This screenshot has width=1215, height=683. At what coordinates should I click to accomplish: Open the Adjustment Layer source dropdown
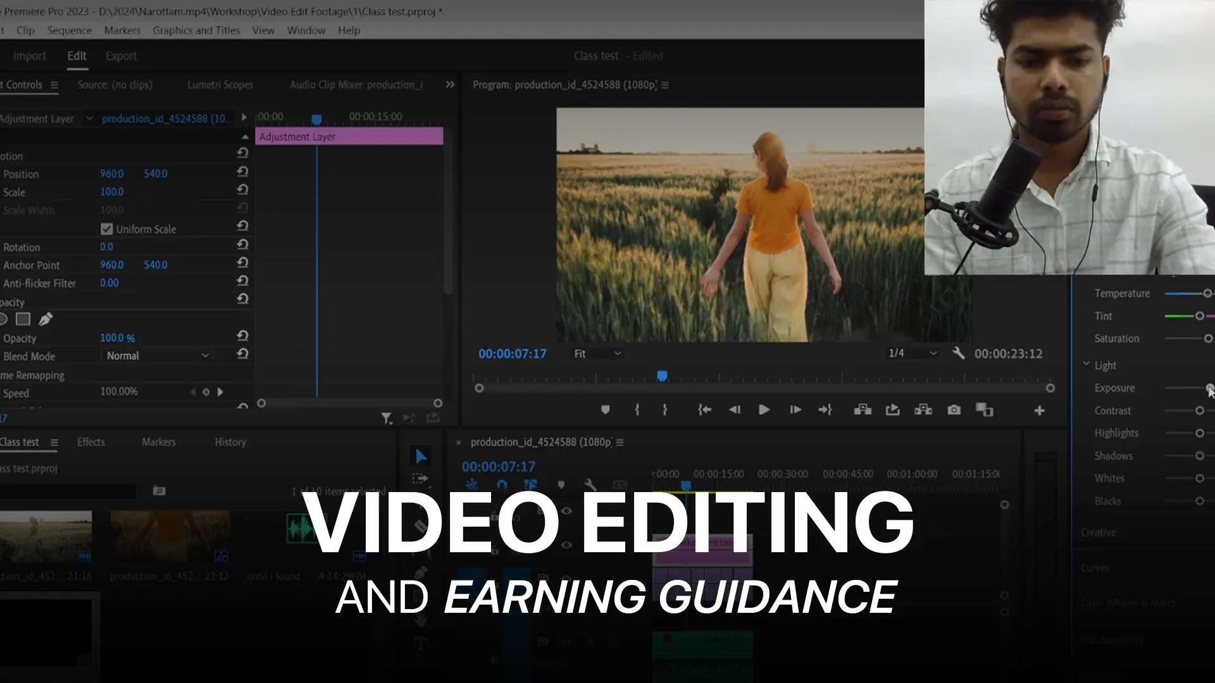tap(89, 118)
